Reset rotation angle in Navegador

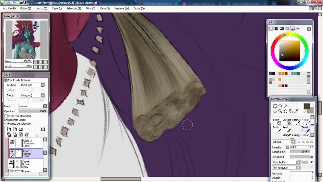(x=45, y=67)
